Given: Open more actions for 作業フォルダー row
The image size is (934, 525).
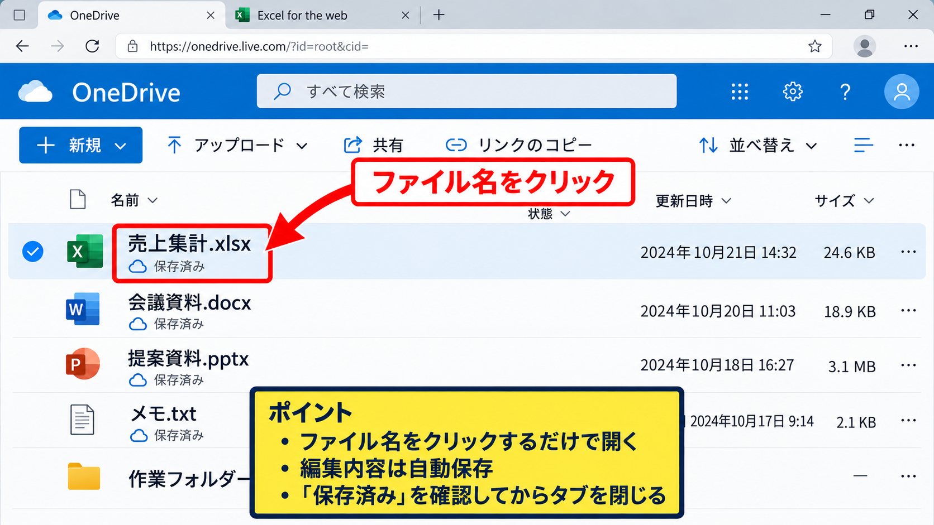Looking at the screenshot, I should [x=908, y=476].
